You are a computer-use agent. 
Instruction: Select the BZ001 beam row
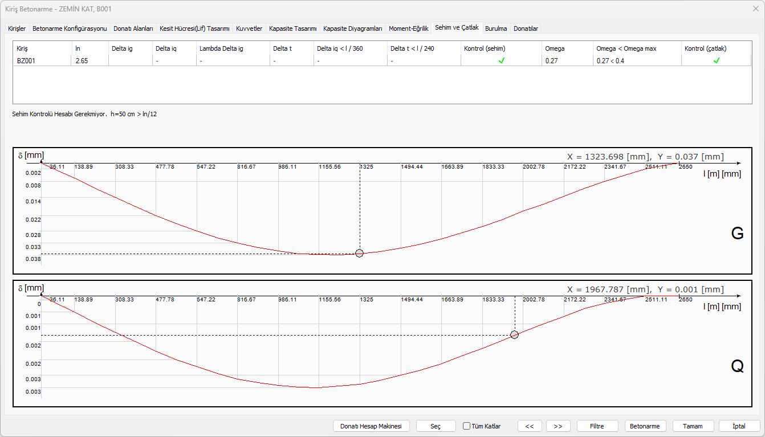pos(26,60)
